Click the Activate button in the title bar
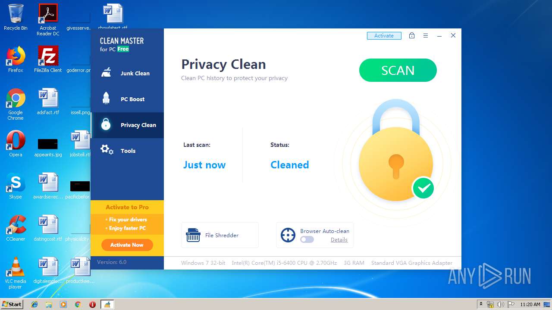Screen dimensions: 552x310 coord(384,36)
